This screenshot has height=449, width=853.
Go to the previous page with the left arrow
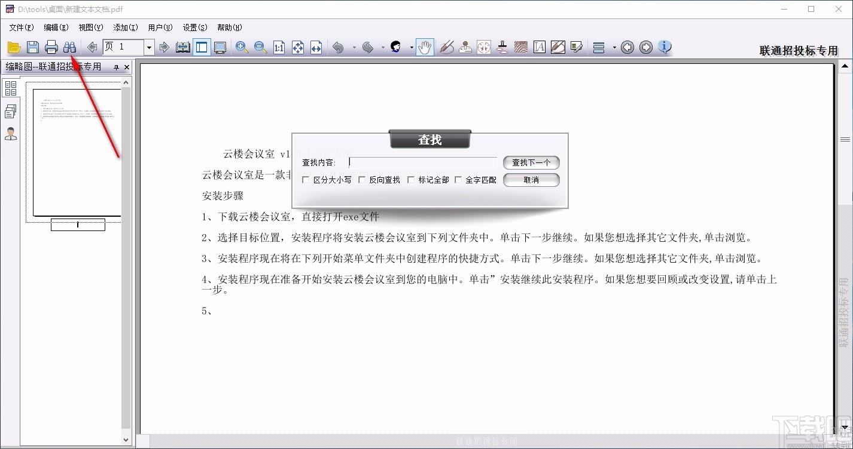[x=92, y=47]
